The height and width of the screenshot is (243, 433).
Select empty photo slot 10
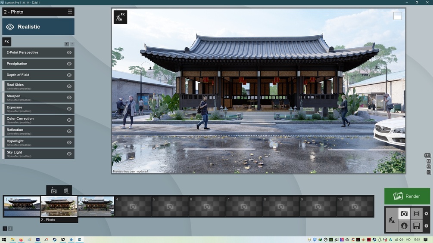click(355, 206)
